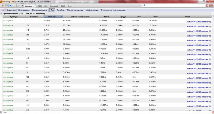Click the vertical scrollbar thumb
214x114 pixels.
[x=213, y=16]
